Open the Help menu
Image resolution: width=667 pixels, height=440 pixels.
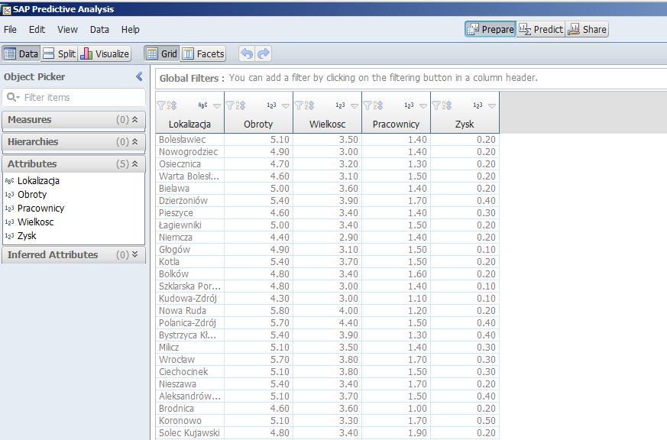[x=130, y=29]
